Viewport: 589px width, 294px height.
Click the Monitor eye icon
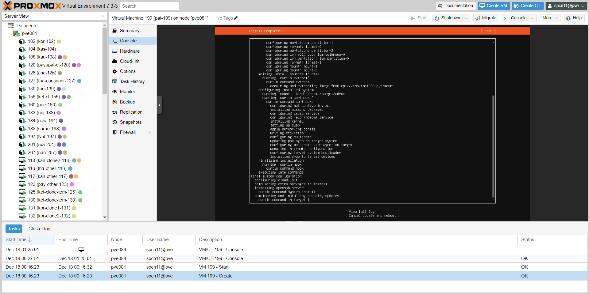click(x=114, y=91)
